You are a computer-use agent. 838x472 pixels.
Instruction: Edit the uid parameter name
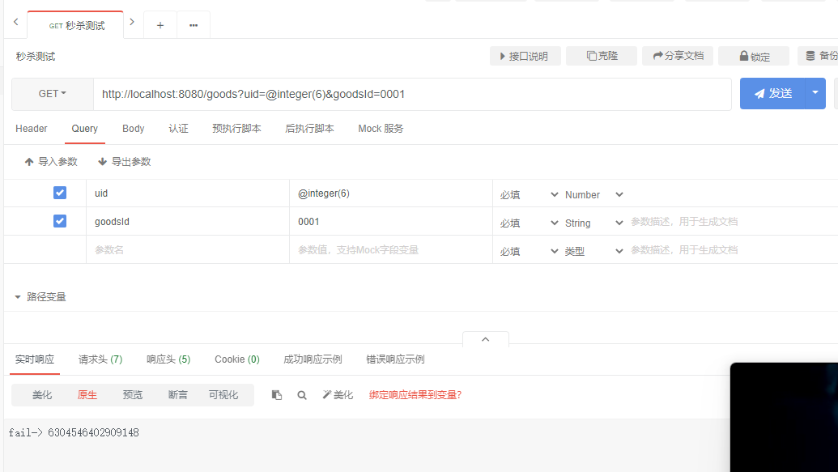coord(188,193)
